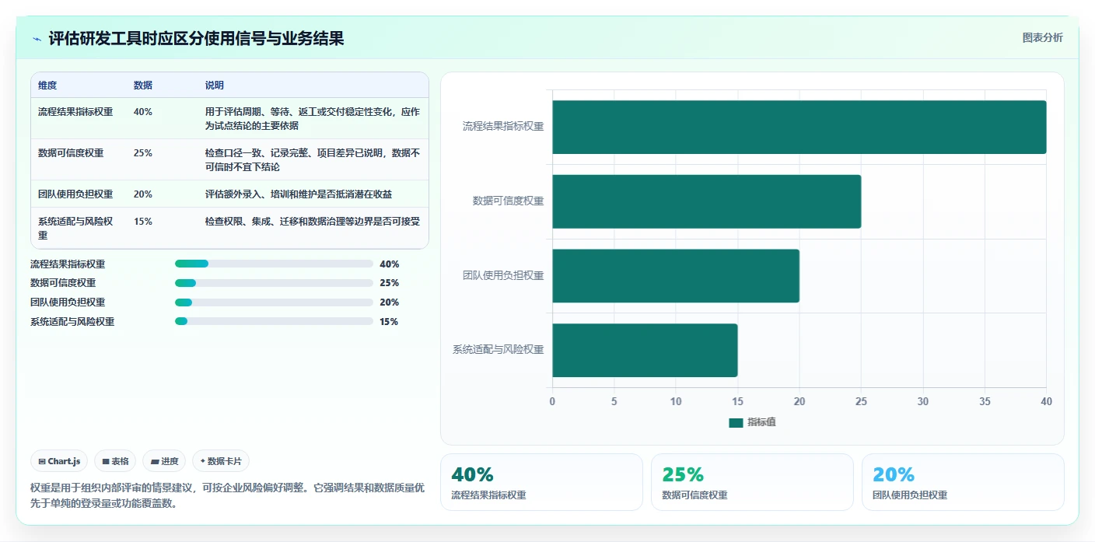Select the 进度 tag chip

click(x=164, y=461)
